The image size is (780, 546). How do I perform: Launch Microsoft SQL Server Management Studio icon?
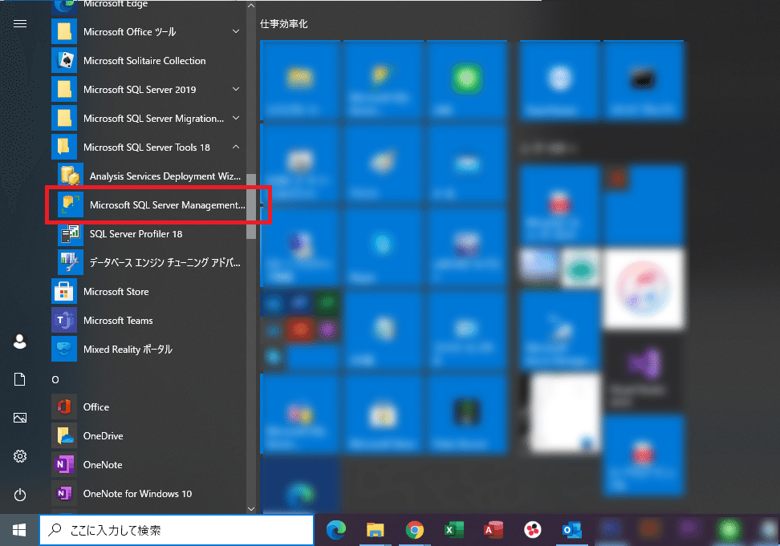point(70,204)
